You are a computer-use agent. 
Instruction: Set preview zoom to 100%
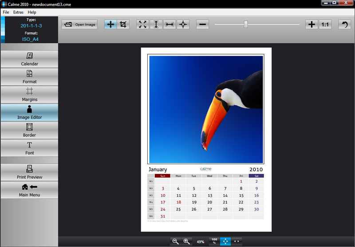(x=214, y=241)
